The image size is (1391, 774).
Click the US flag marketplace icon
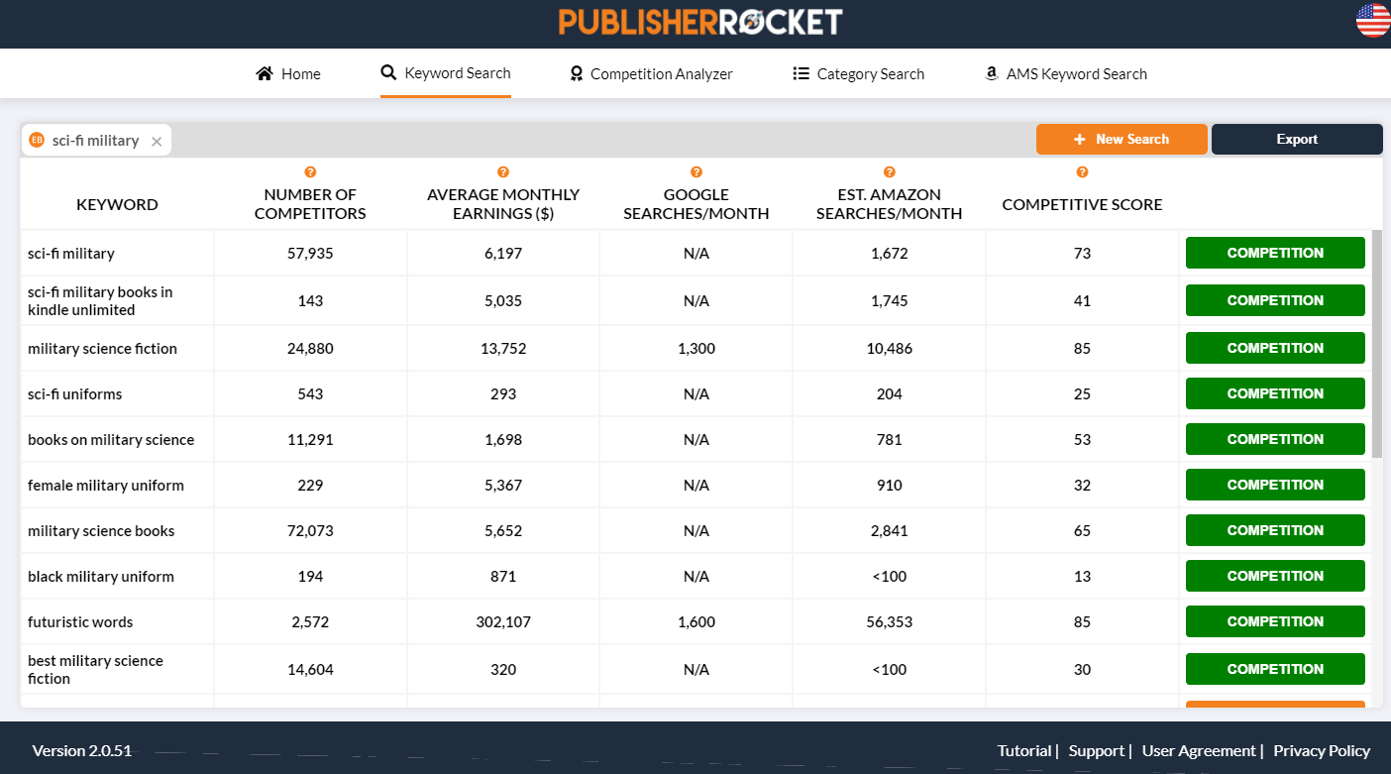pyautogui.click(x=1373, y=21)
